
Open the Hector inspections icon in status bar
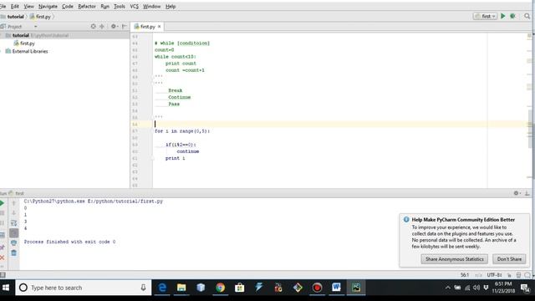point(518,275)
